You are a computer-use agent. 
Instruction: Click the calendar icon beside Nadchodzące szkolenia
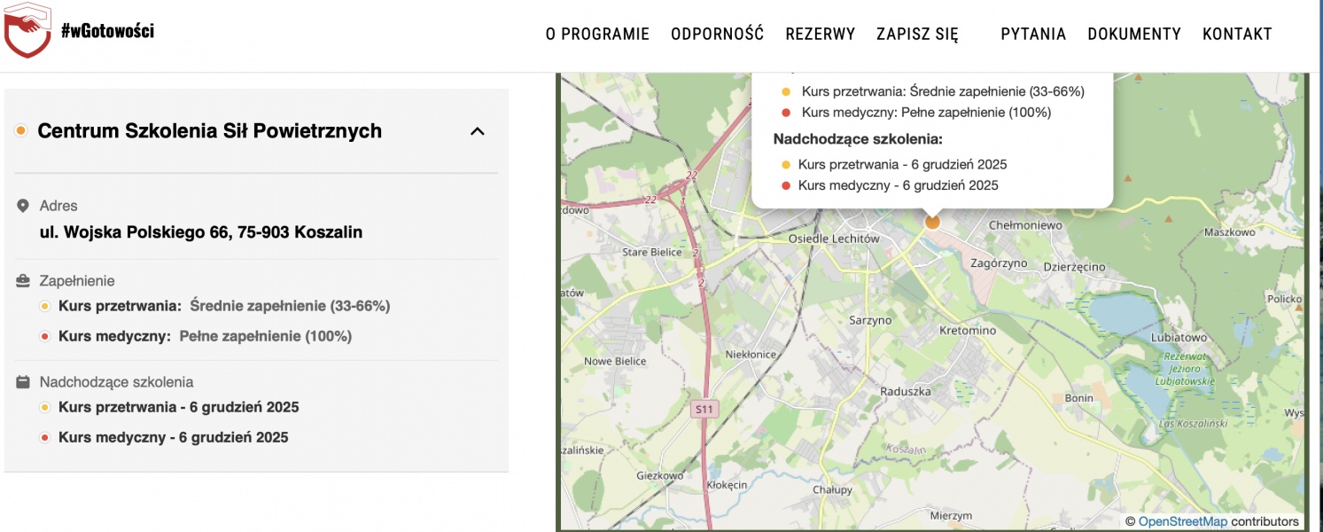[x=23, y=382]
